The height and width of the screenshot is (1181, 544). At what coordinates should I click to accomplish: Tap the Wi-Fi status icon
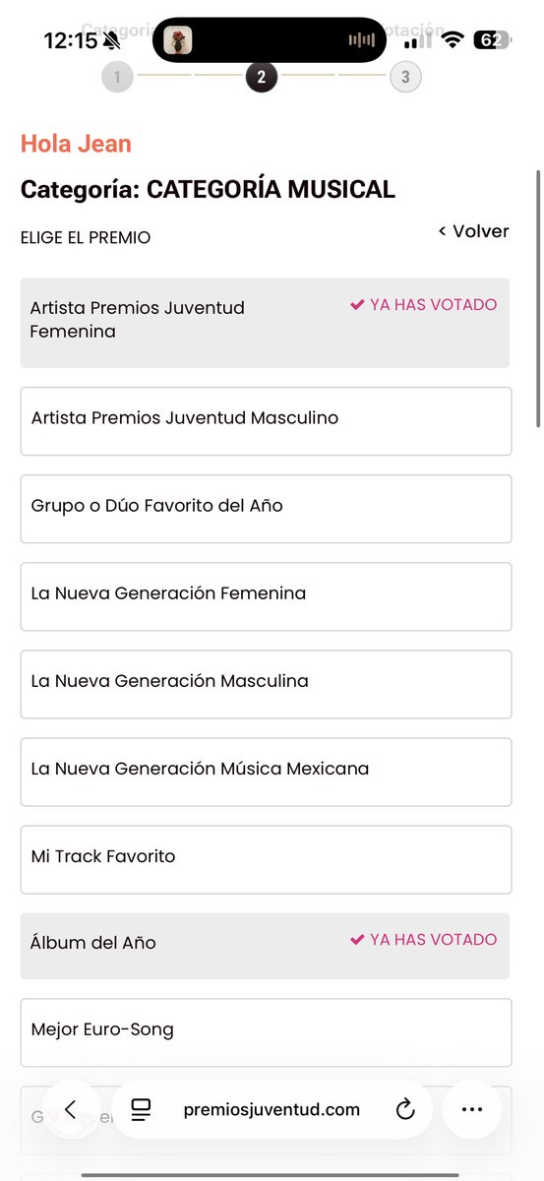coord(453,40)
